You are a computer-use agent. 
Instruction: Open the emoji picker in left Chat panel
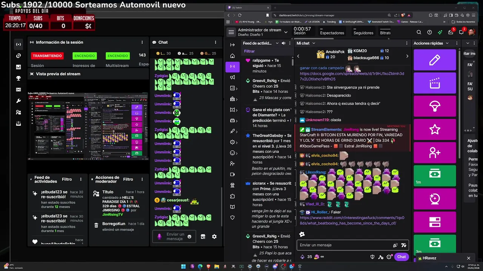tap(189, 237)
